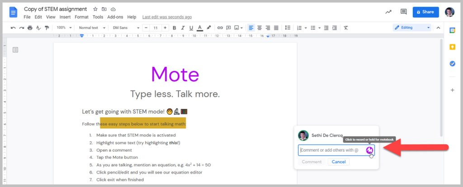
Task: Open the comment history icon
Action: coord(403,12)
